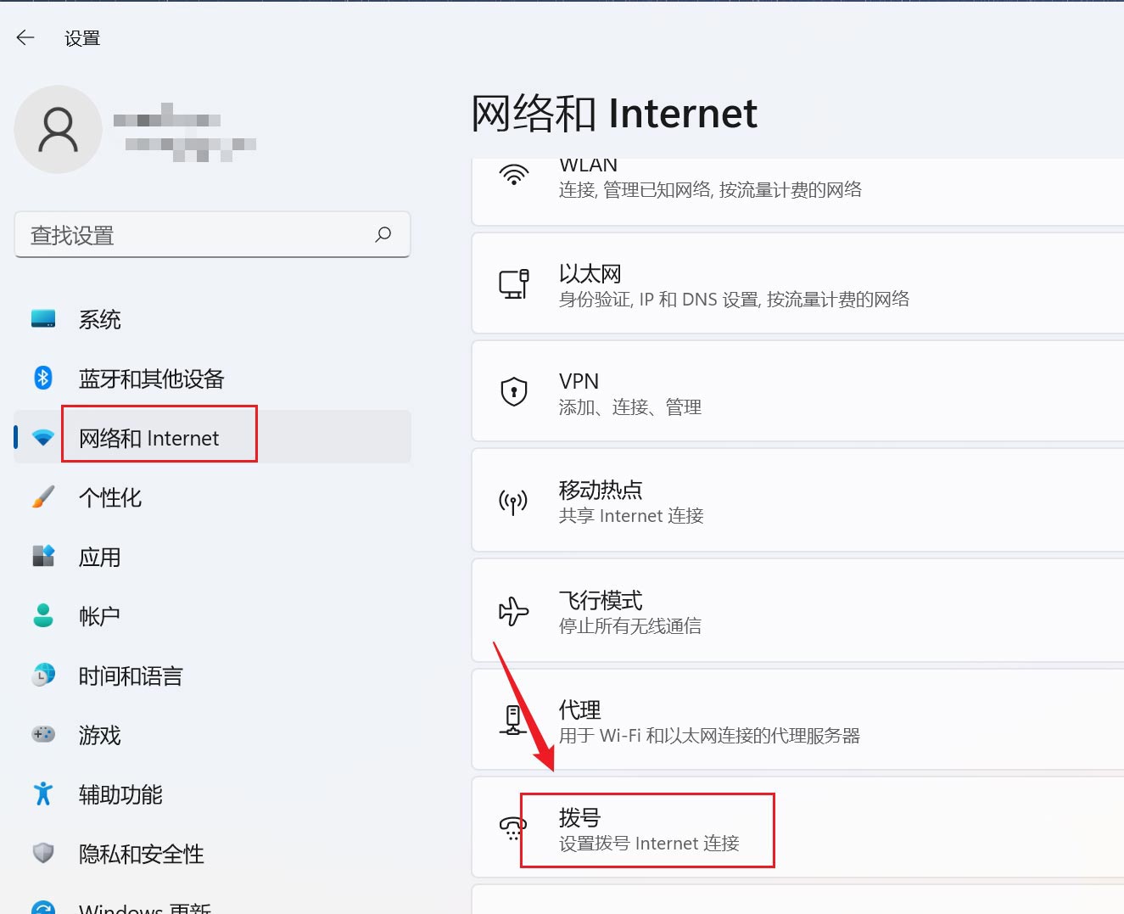Screen dimensions: 1124x914
Task: Click the 蓝牙和其他设备 Bluetooth icon
Action: coord(42,378)
